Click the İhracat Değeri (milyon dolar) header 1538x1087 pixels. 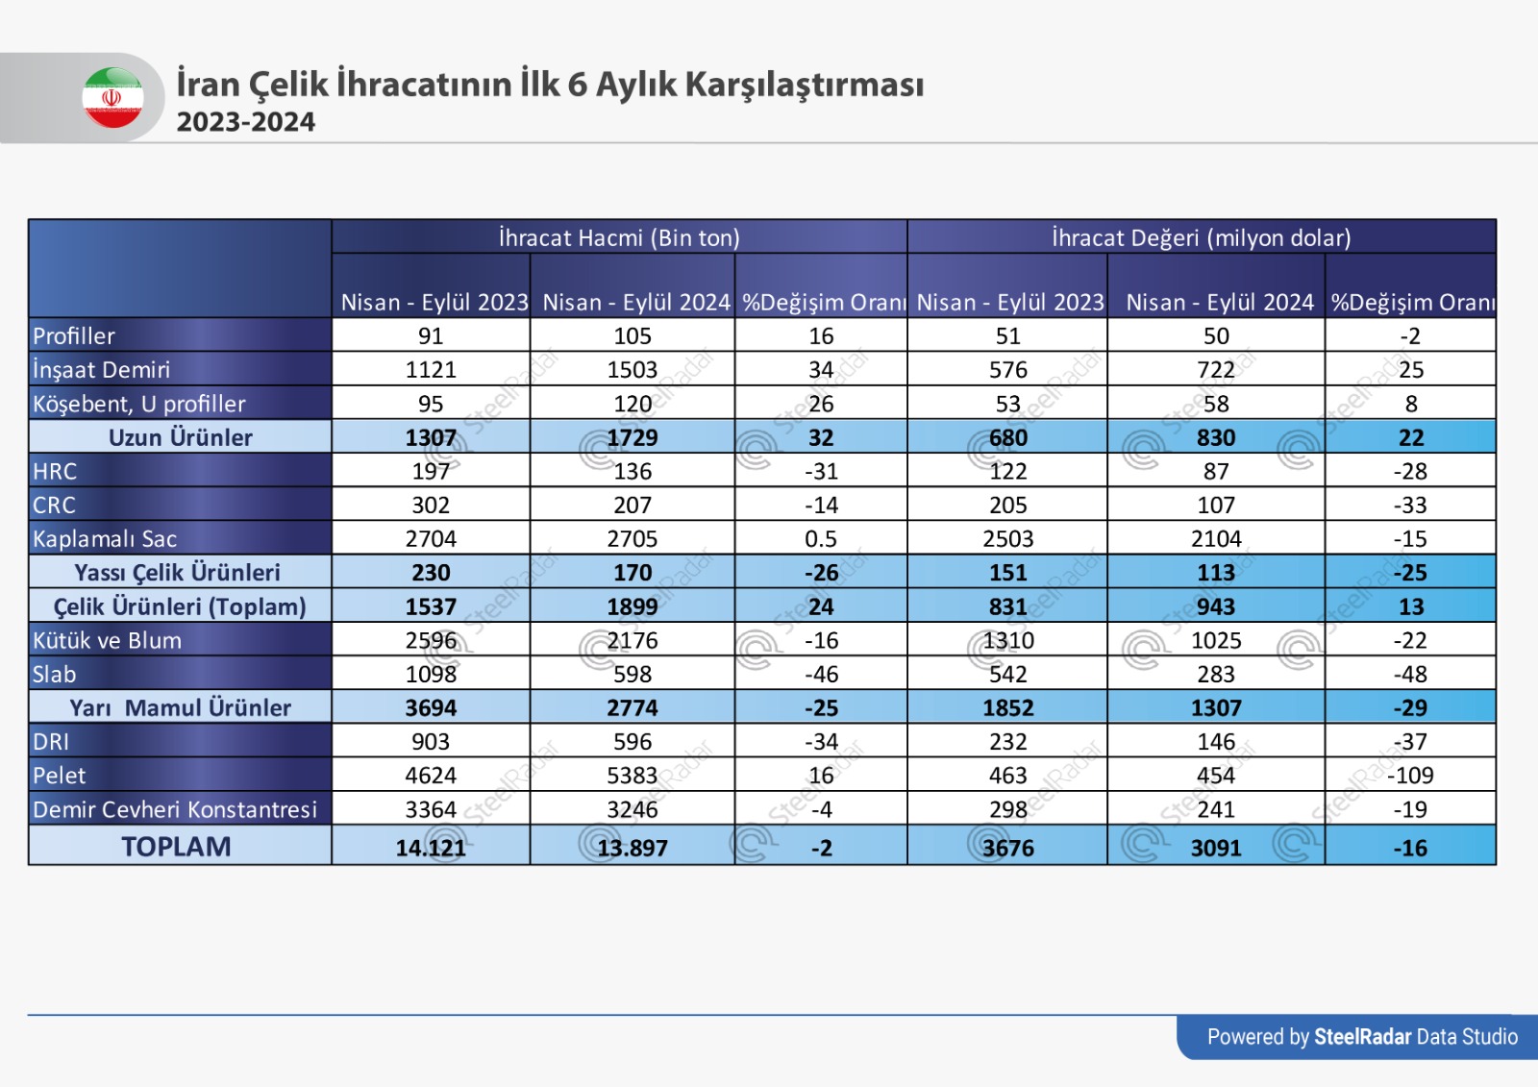(1202, 237)
